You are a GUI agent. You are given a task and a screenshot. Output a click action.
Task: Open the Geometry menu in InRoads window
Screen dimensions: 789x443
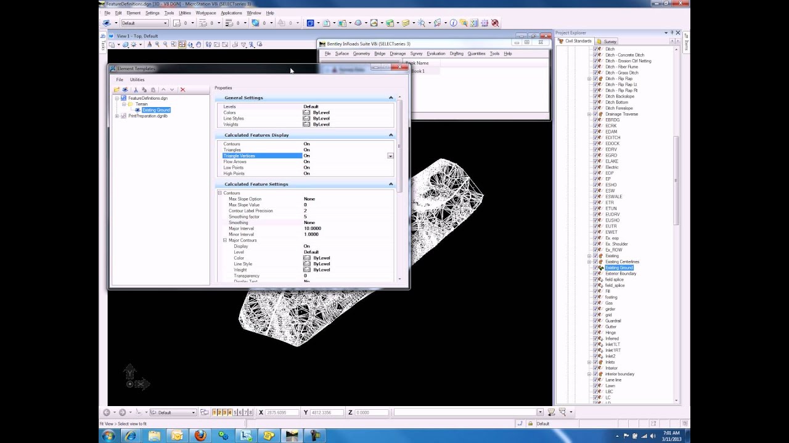(x=361, y=54)
